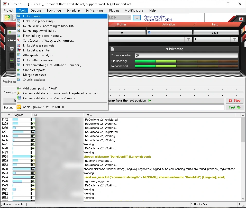Click the Link column header

pos(57,115)
